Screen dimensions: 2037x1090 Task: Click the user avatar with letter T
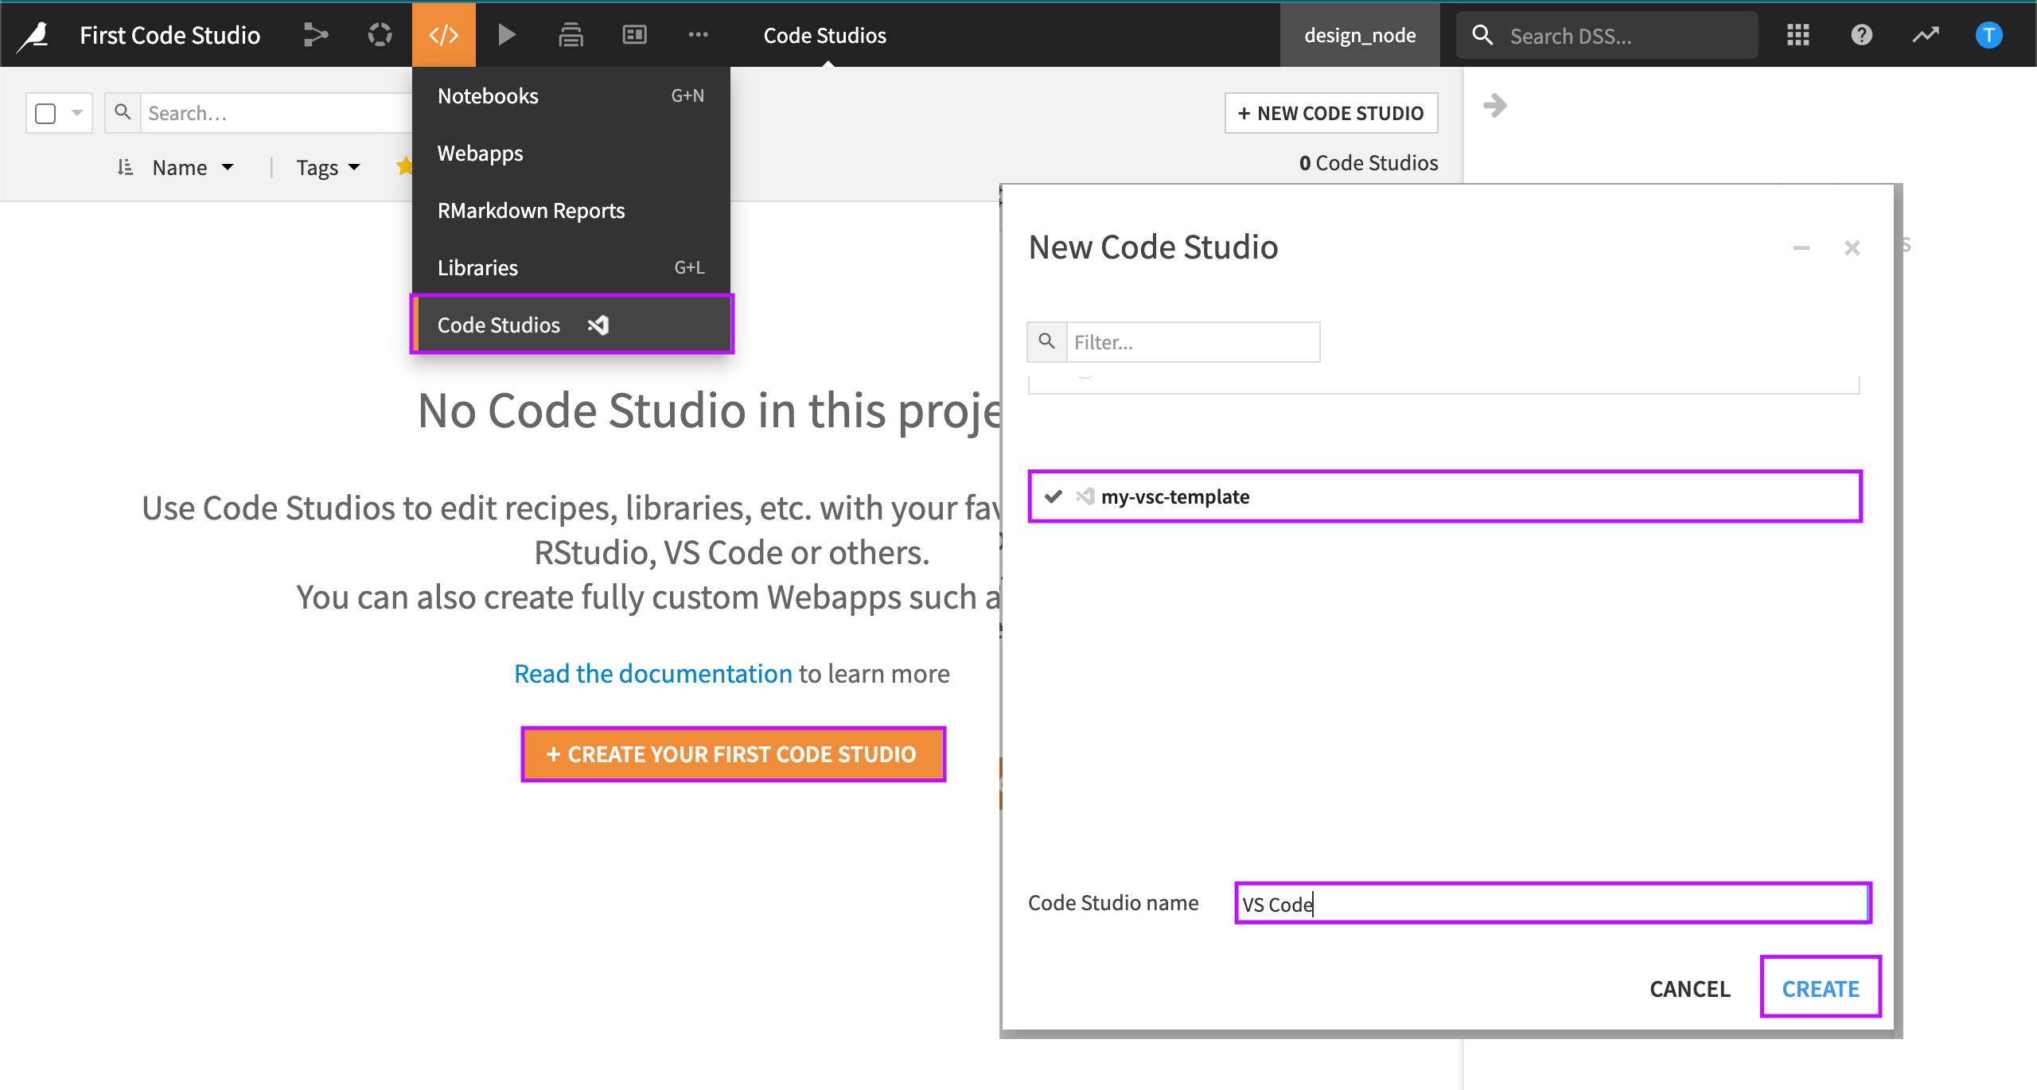(x=1988, y=34)
